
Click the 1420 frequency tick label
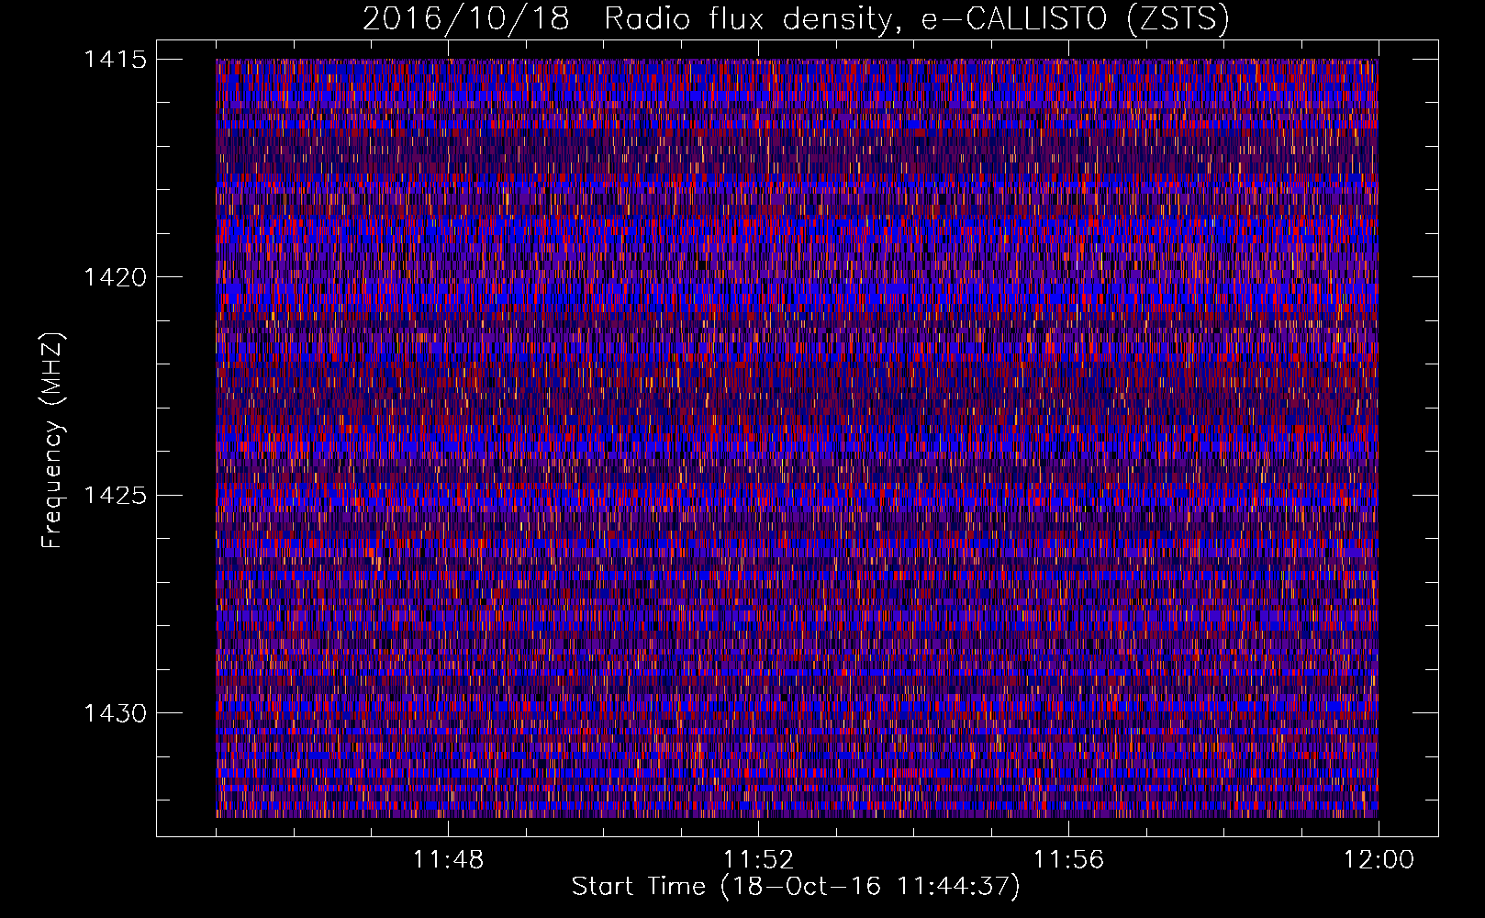pos(115,277)
